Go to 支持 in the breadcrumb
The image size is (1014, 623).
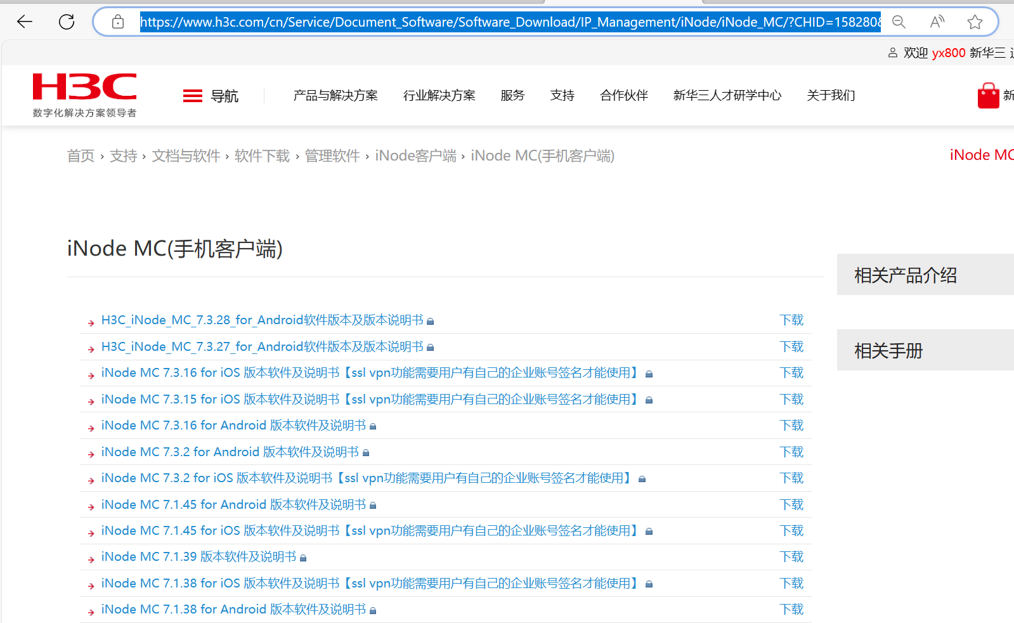[x=123, y=156]
